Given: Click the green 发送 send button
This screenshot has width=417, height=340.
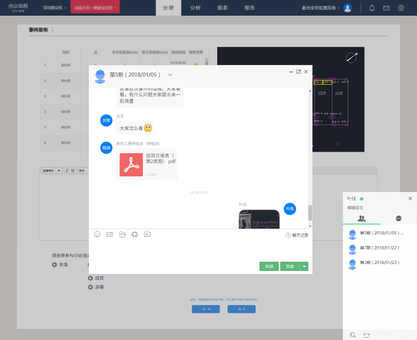Looking at the screenshot, I should (x=289, y=266).
